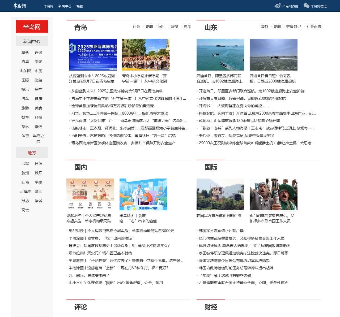Click the 国际 section heading
The height and width of the screenshot is (317, 340).
pos(211,167)
